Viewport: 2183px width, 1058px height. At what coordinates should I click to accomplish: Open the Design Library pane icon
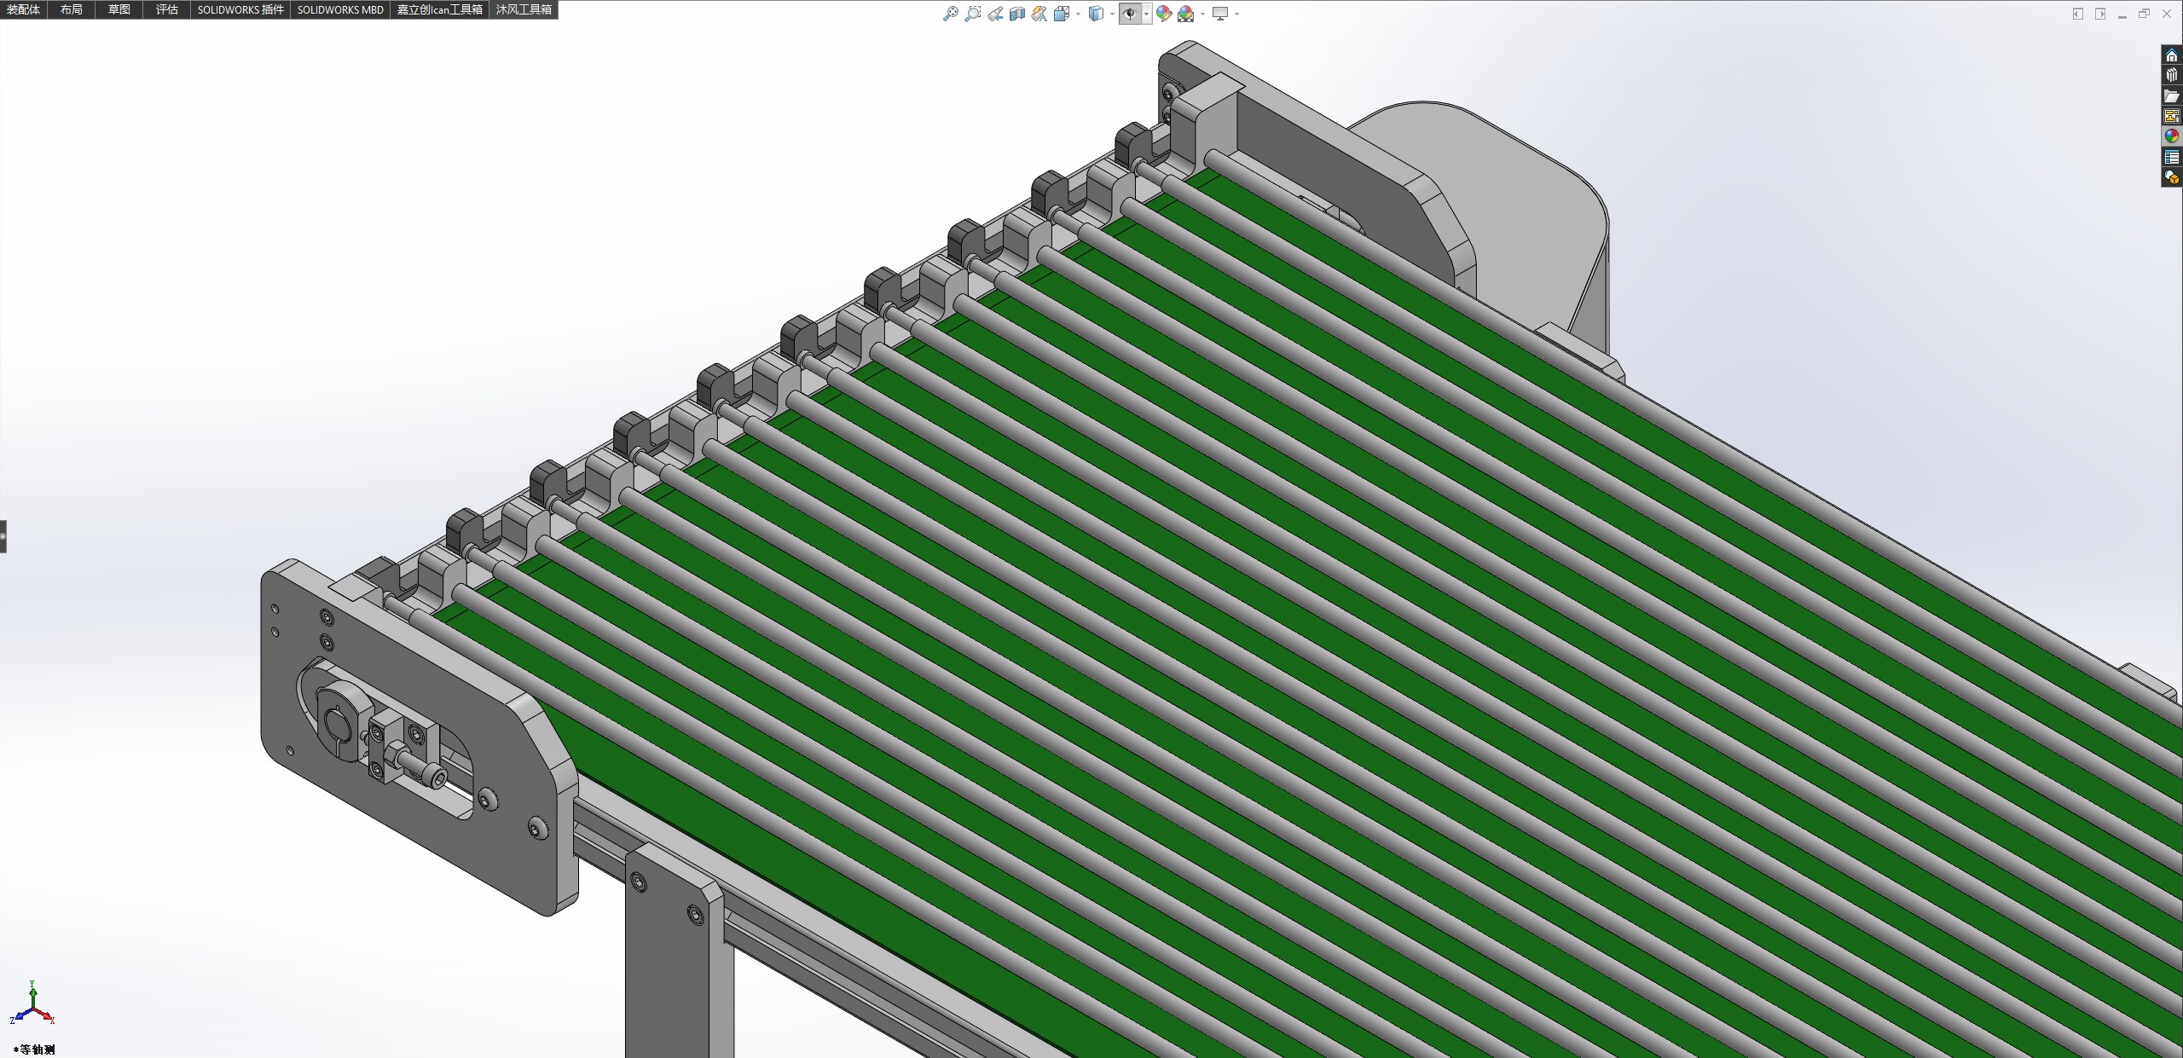(2171, 76)
